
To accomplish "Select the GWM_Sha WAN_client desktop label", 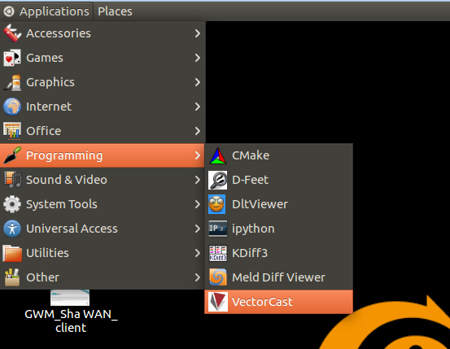I will click(x=71, y=321).
